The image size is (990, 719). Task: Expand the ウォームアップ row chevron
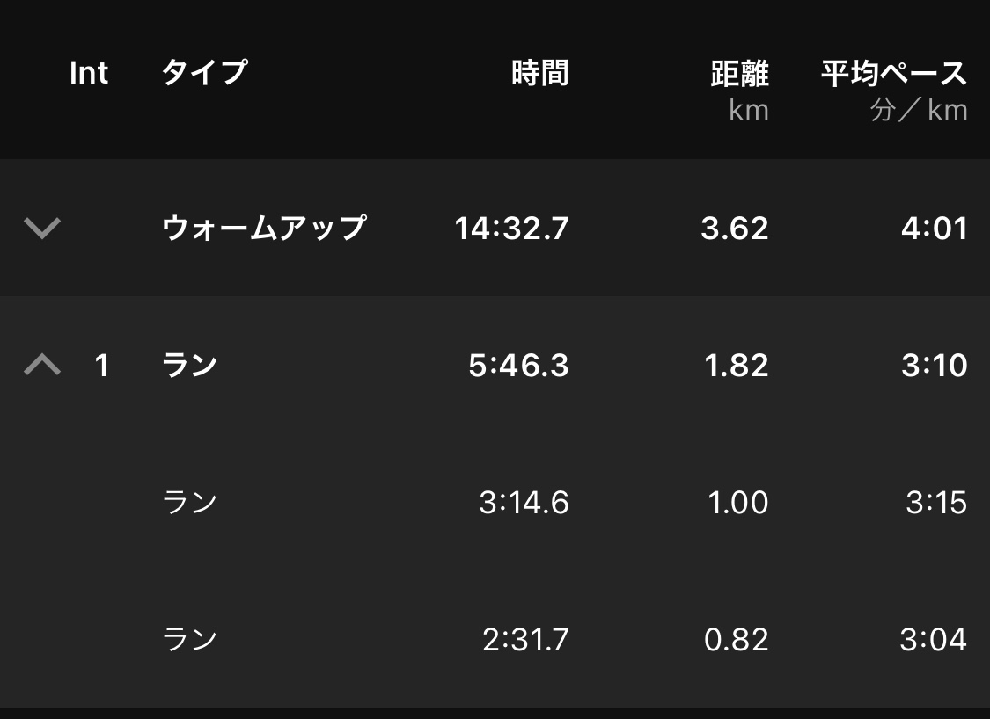[x=42, y=229]
